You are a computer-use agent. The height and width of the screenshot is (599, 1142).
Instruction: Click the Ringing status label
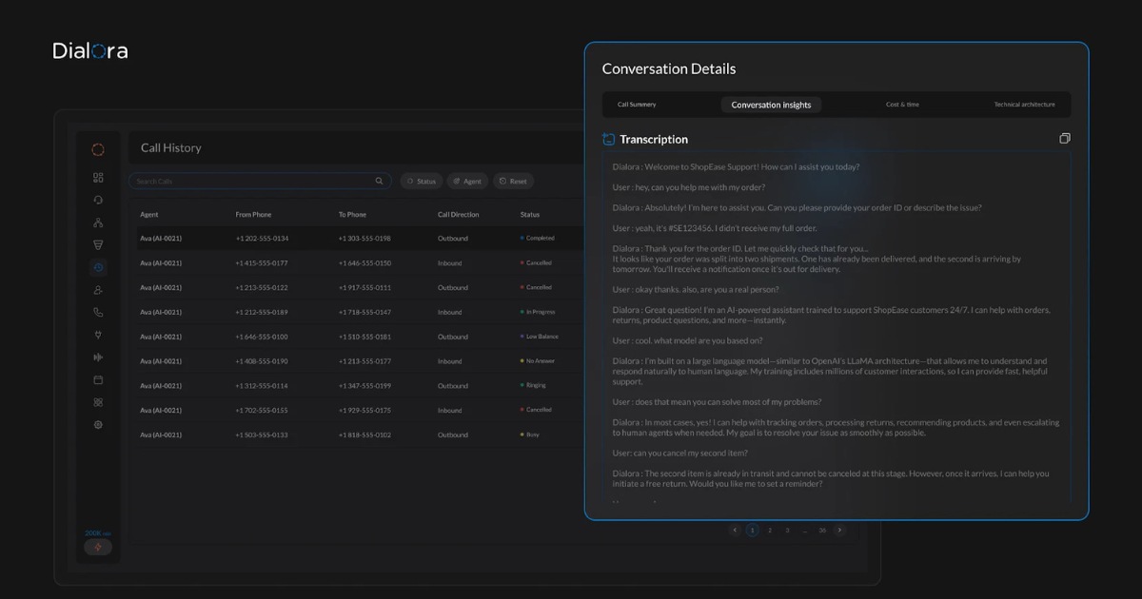pyautogui.click(x=536, y=386)
